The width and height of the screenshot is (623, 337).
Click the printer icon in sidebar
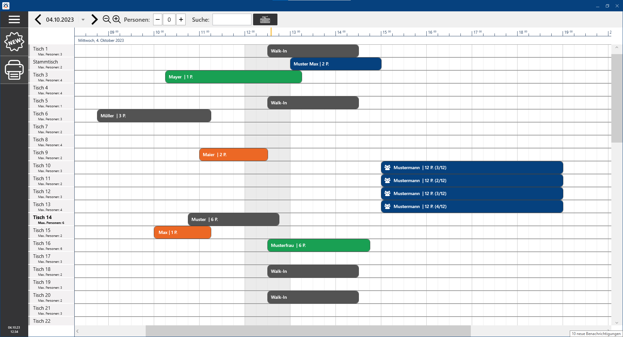pyautogui.click(x=14, y=70)
